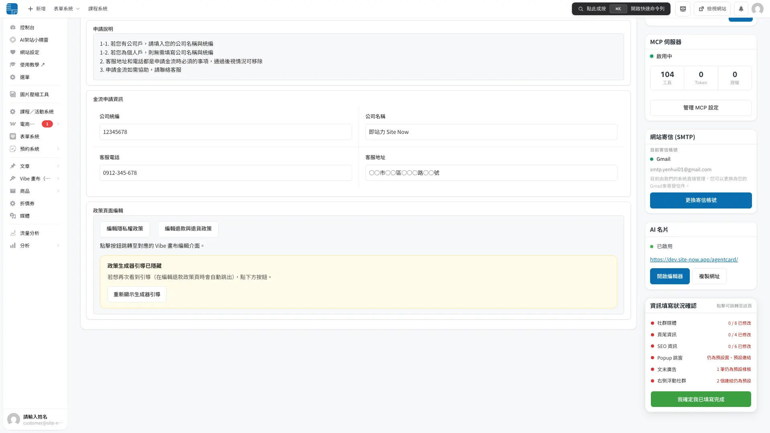Expand the 分析 submenu chevron
Viewport: 770px width, 433px height.
58,246
